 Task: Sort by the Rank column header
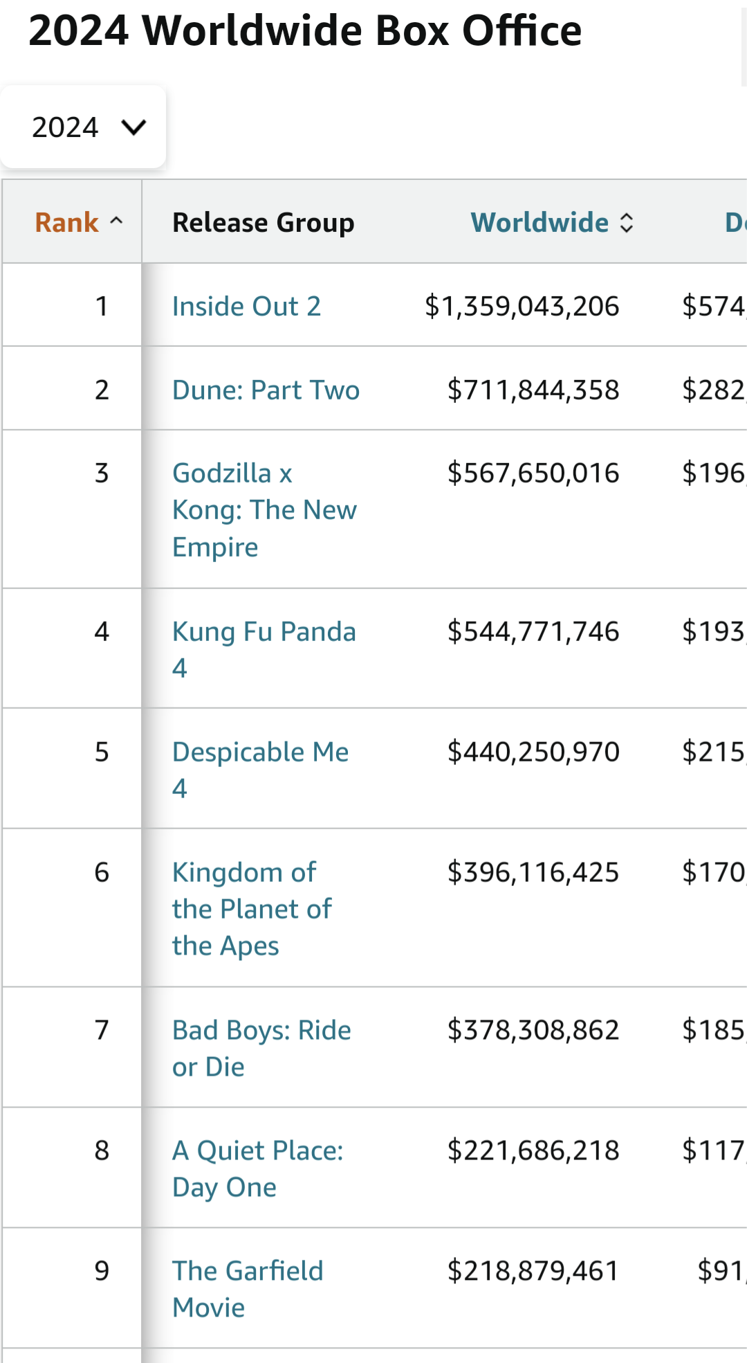click(67, 223)
